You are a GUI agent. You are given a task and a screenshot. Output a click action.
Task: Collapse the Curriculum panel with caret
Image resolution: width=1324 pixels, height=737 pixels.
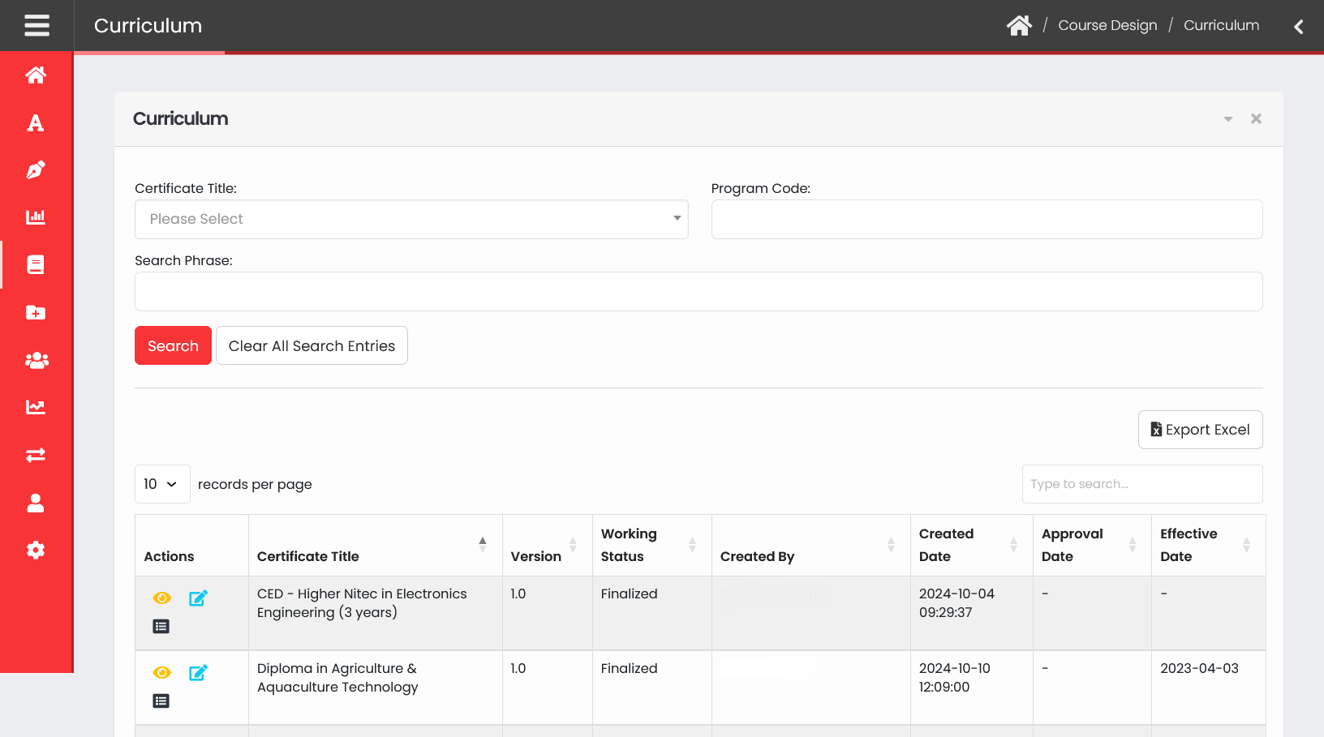[x=1228, y=119]
